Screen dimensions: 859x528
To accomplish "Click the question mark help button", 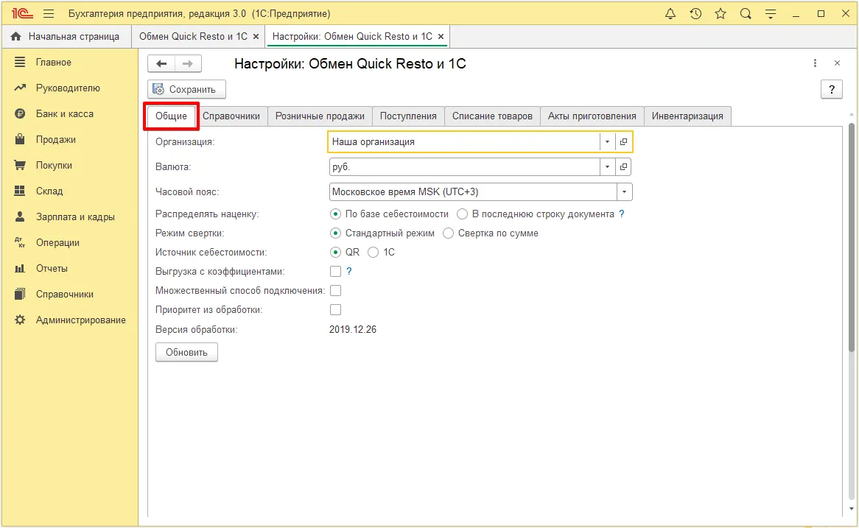I will pyautogui.click(x=831, y=89).
